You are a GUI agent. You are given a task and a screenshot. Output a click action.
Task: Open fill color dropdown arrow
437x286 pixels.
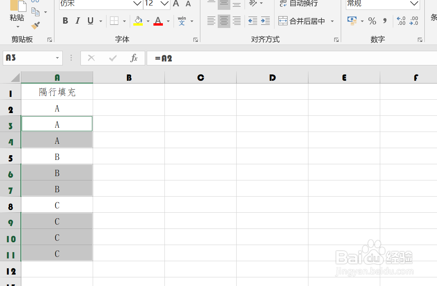pos(148,21)
